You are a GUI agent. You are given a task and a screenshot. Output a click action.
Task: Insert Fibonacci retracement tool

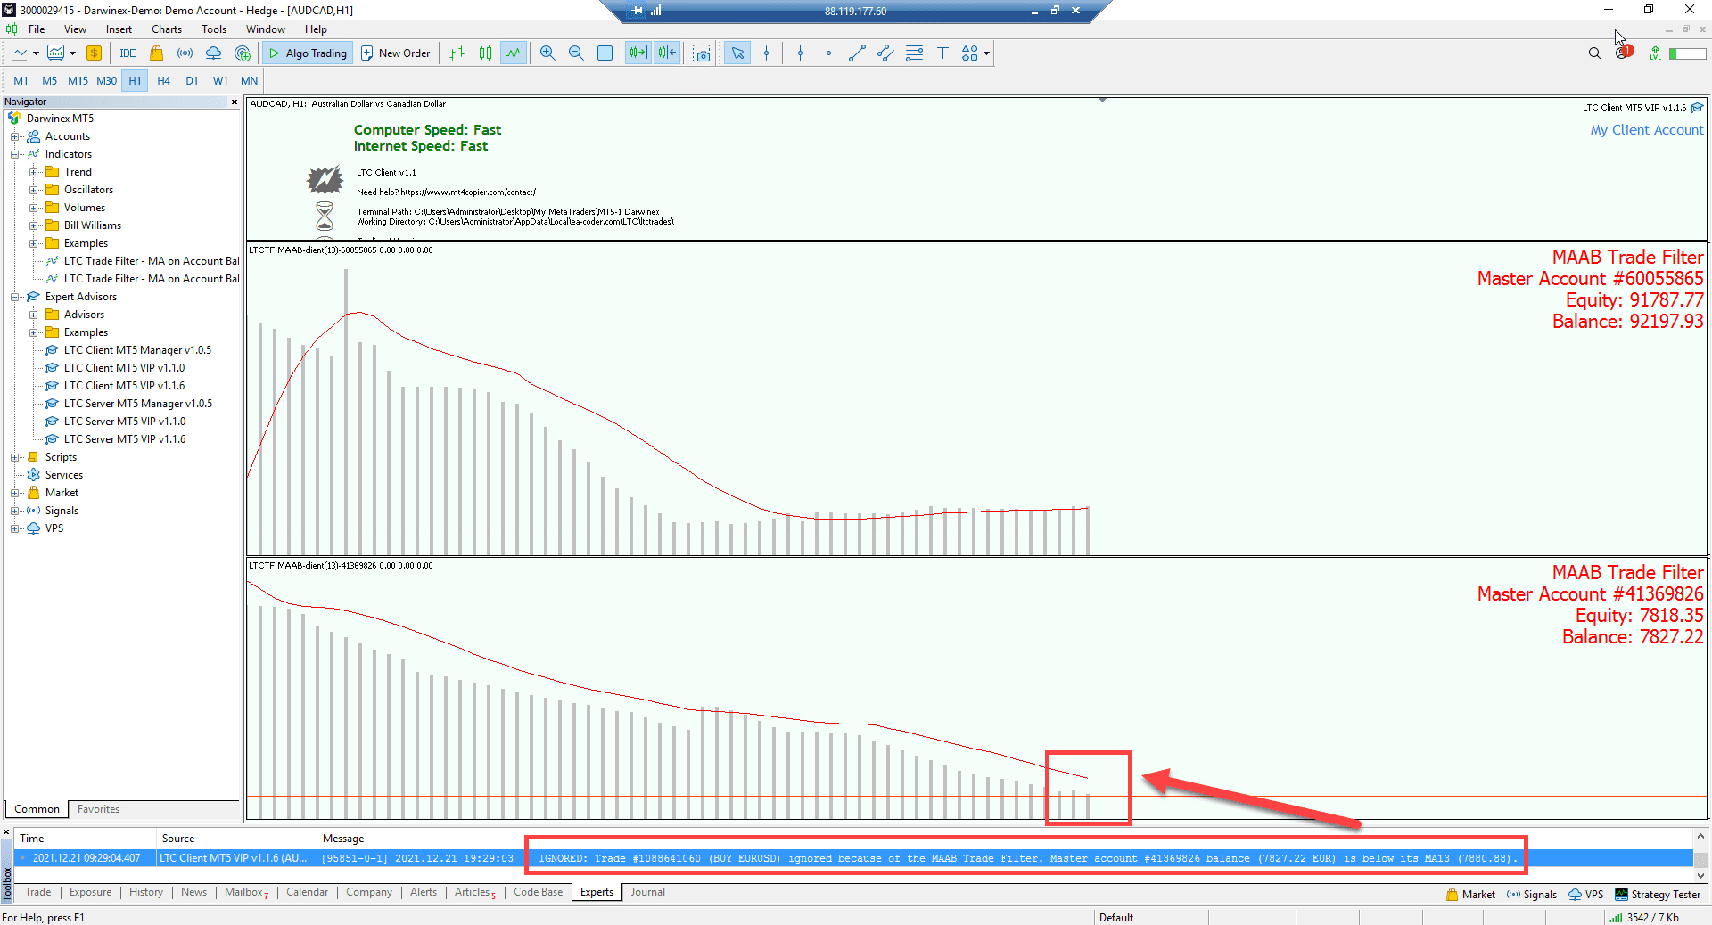pos(914,53)
